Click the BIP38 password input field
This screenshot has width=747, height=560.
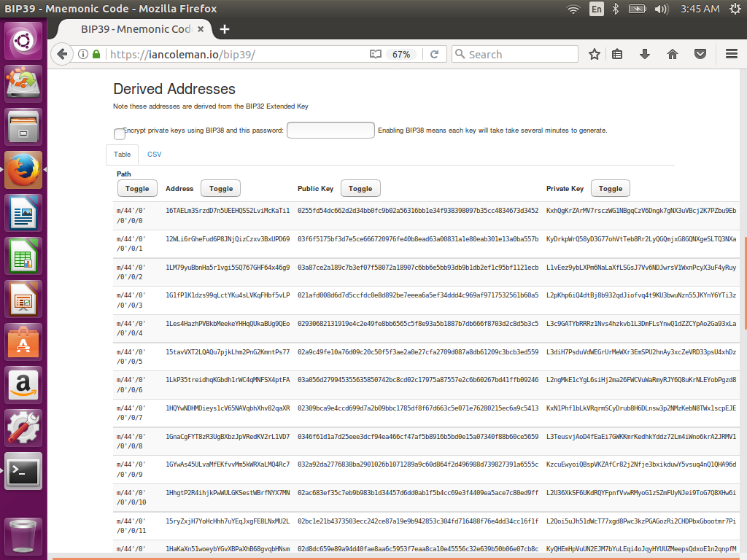tap(330, 131)
